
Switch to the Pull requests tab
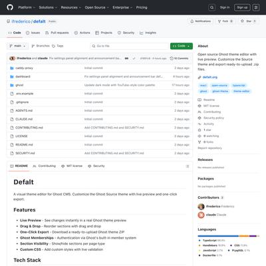coord(57,33)
